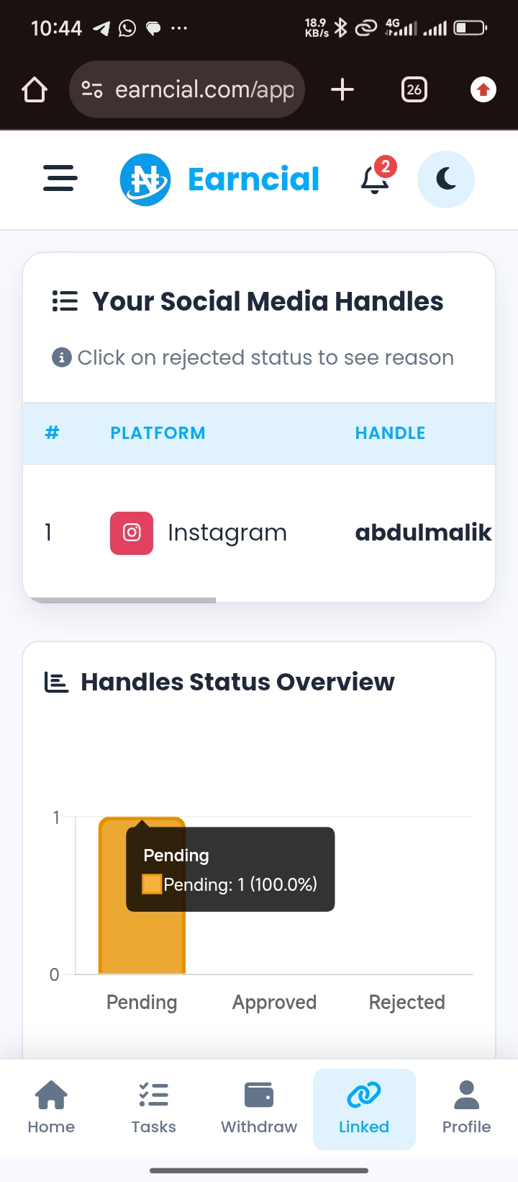The image size is (518, 1182).
Task: Open notifications bell with 2 alerts
Action: click(x=376, y=179)
